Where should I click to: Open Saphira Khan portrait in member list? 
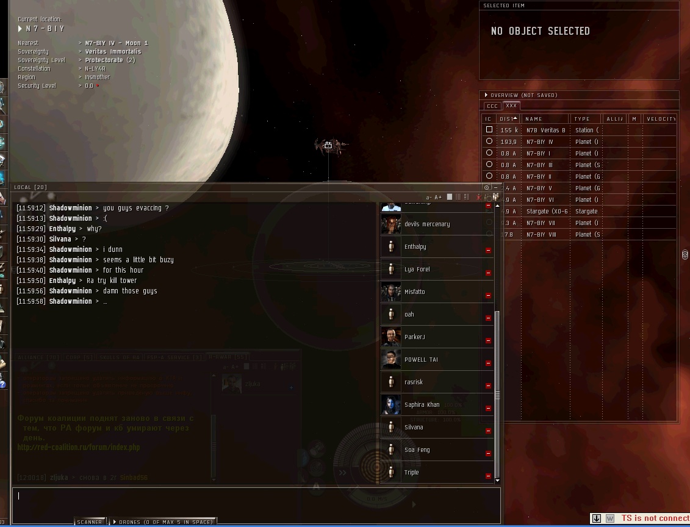(391, 405)
